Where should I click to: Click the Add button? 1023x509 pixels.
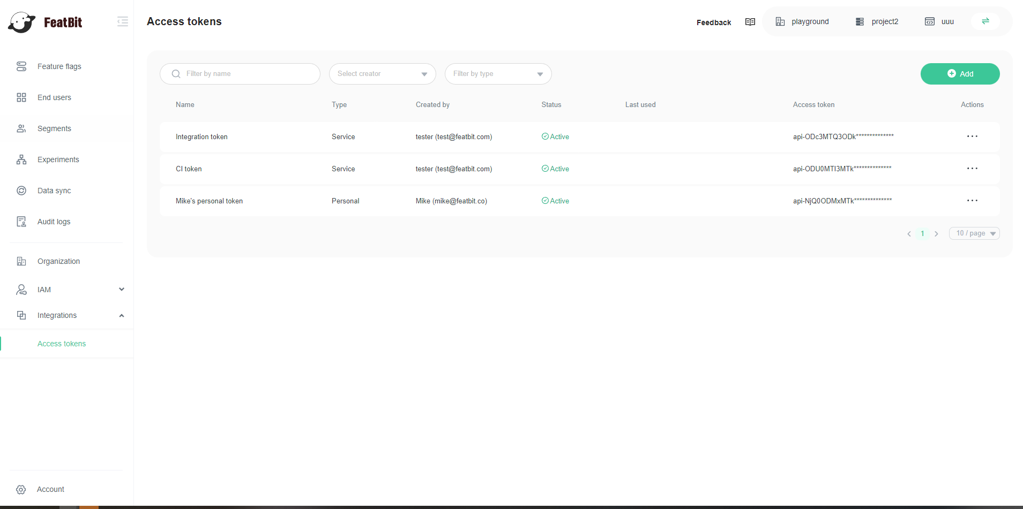(x=960, y=74)
